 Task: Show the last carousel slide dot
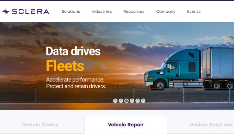pyautogui.click(x=143, y=101)
